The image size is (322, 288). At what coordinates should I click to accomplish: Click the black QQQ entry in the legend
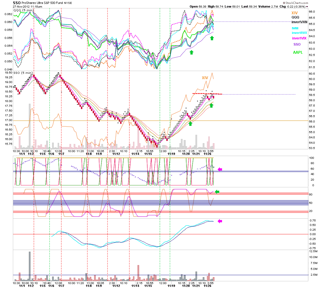pyautogui.click(x=295, y=17)
